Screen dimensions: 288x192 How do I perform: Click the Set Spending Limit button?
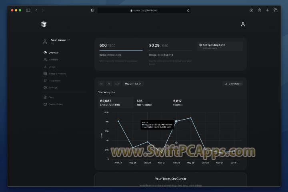coord(220,46)
